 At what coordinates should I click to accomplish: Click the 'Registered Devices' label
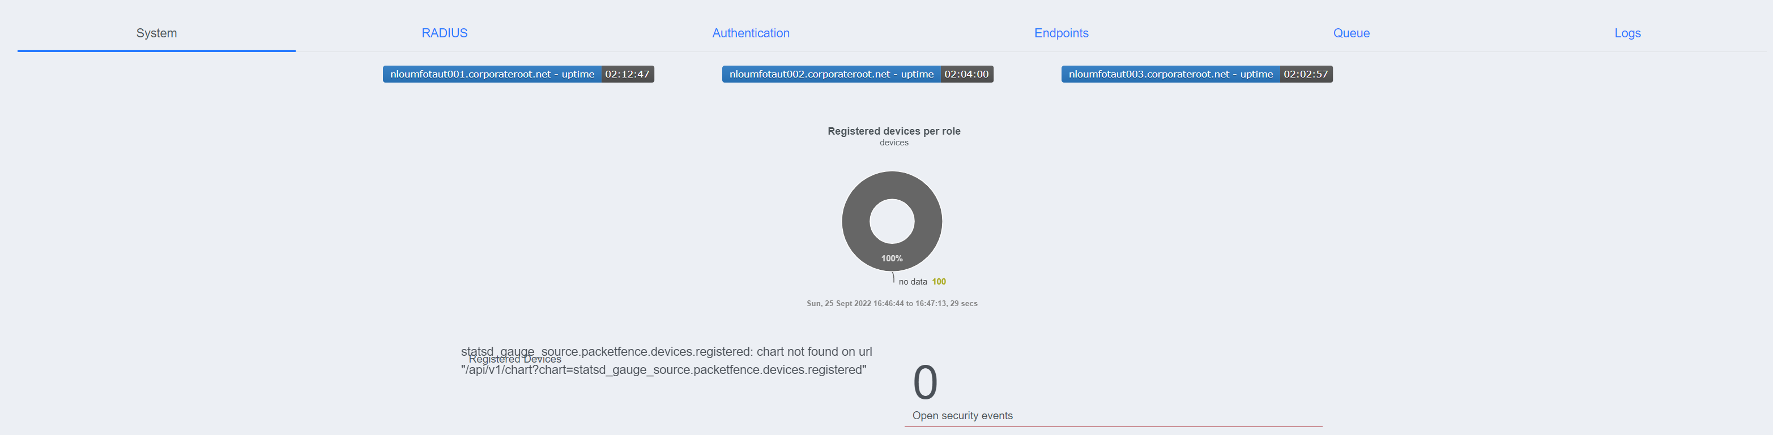point(516,359)
